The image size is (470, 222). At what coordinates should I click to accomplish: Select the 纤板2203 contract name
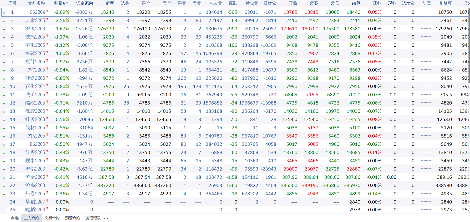(x=35, y=119)
